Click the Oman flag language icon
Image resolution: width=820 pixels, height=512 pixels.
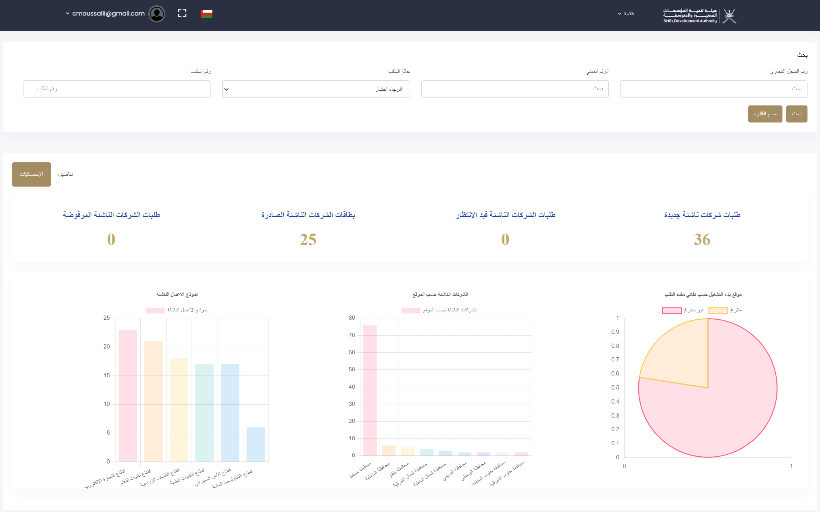click(206, 14)
